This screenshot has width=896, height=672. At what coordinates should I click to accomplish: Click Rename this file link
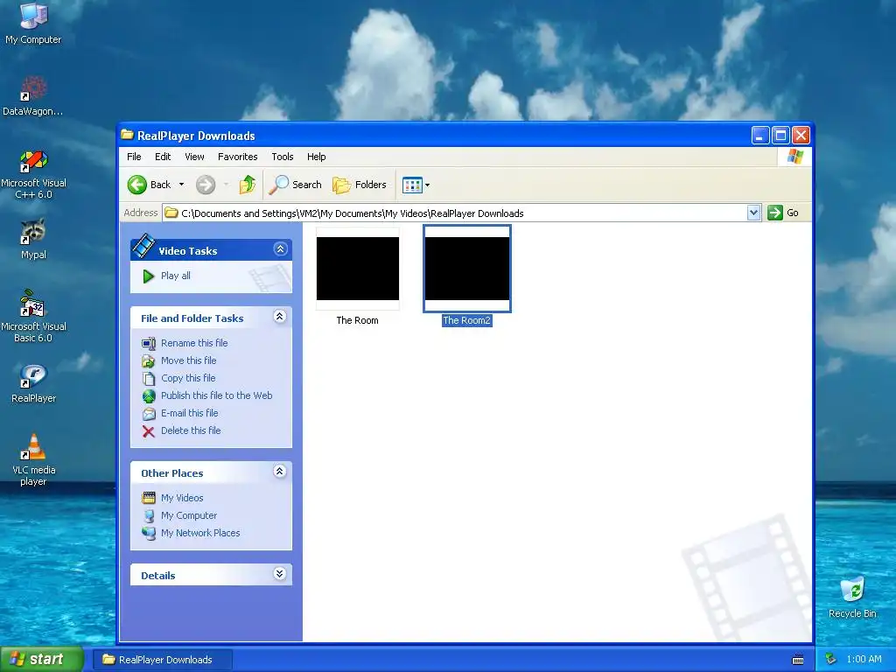click(194, 343)
